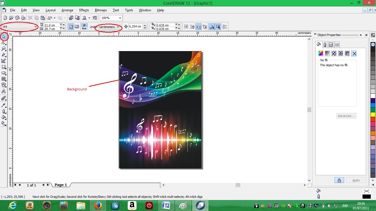Toggle landscape page orientation
Screen dimensions: 376x211
pyautogui.click(x=77, y=27)
